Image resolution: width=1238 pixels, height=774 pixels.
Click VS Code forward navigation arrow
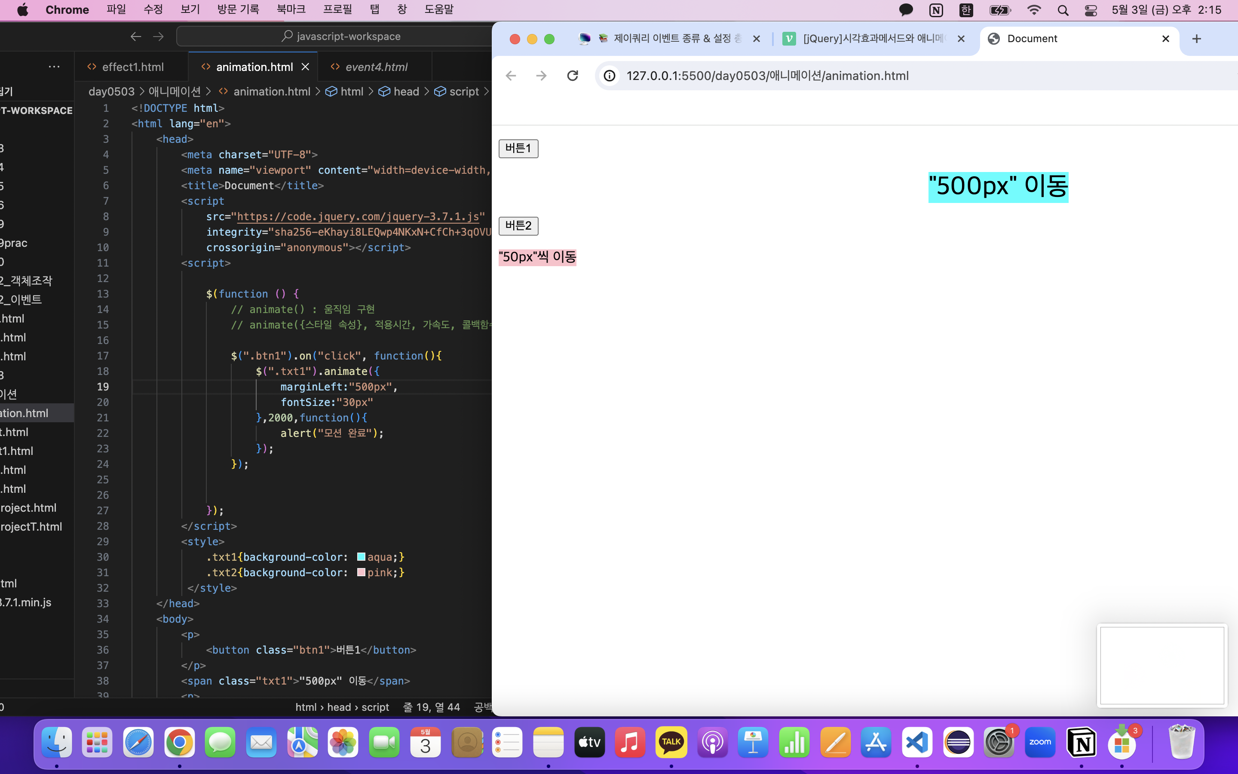click(159, 37)
